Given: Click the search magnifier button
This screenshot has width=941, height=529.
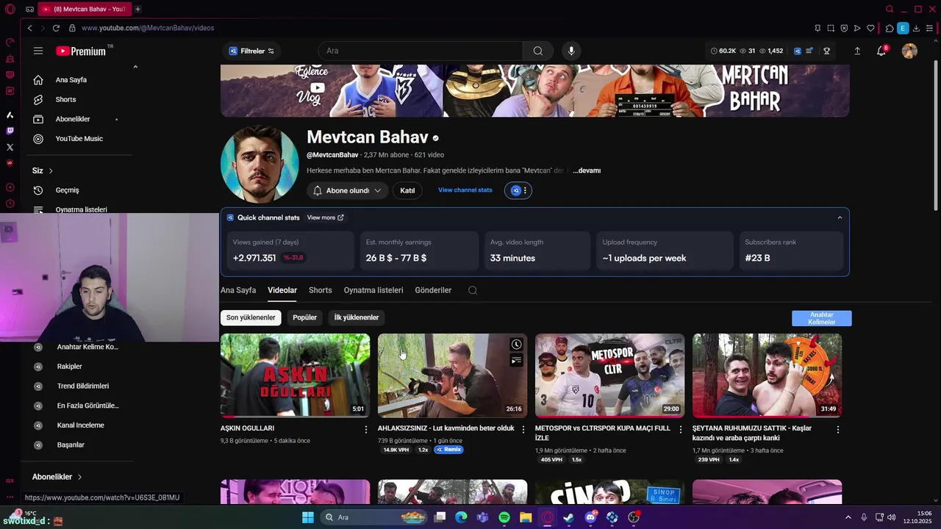Looking at the screenshot, I should 538,51.
